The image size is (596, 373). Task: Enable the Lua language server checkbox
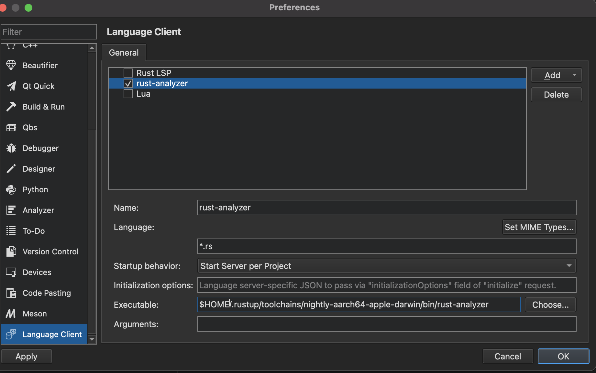(128, 94)
